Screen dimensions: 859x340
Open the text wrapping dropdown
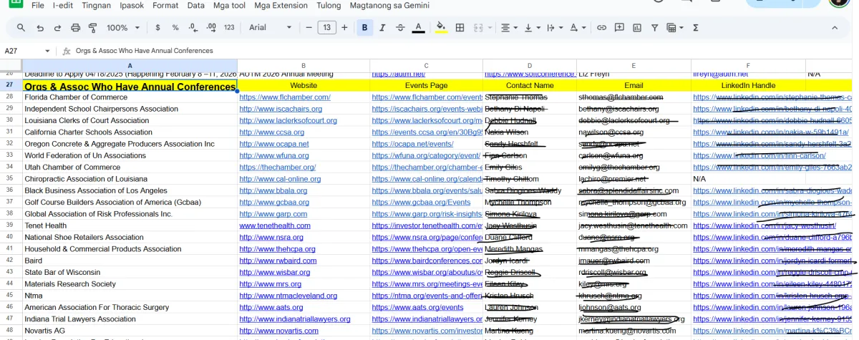click(x=554, y=28)
